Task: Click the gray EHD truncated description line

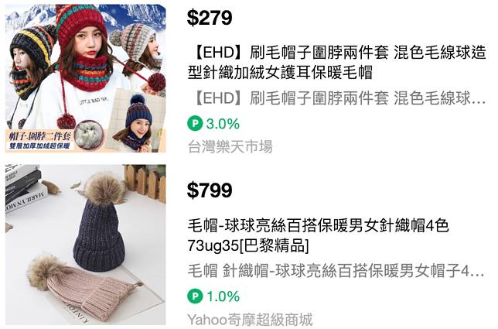Action: 336,98
